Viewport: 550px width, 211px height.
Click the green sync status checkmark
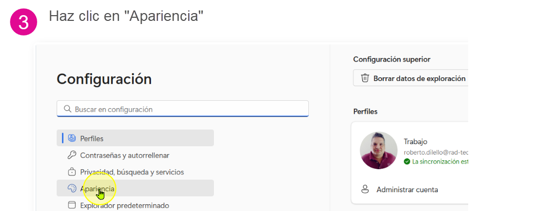pos(407,162)
